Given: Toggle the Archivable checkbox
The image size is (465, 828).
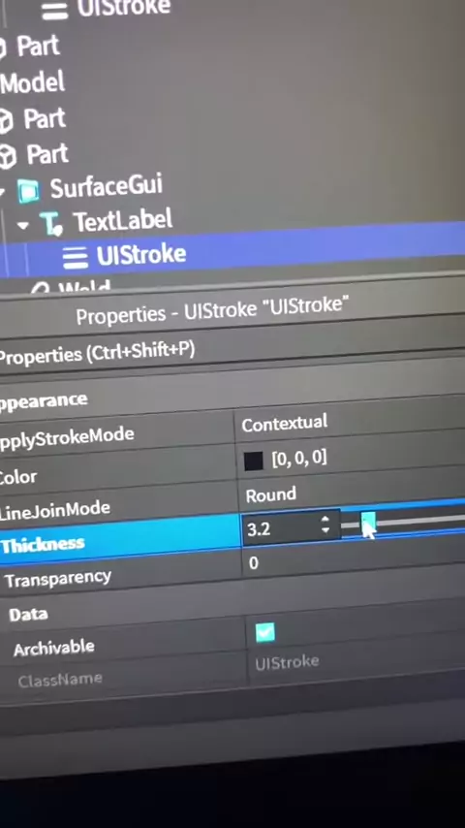Looking at the screenshot, I should point(265,632).
